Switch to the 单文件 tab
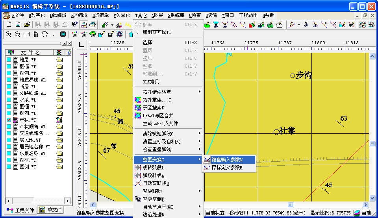Screen dimensions: 378x218 [50, 210]
